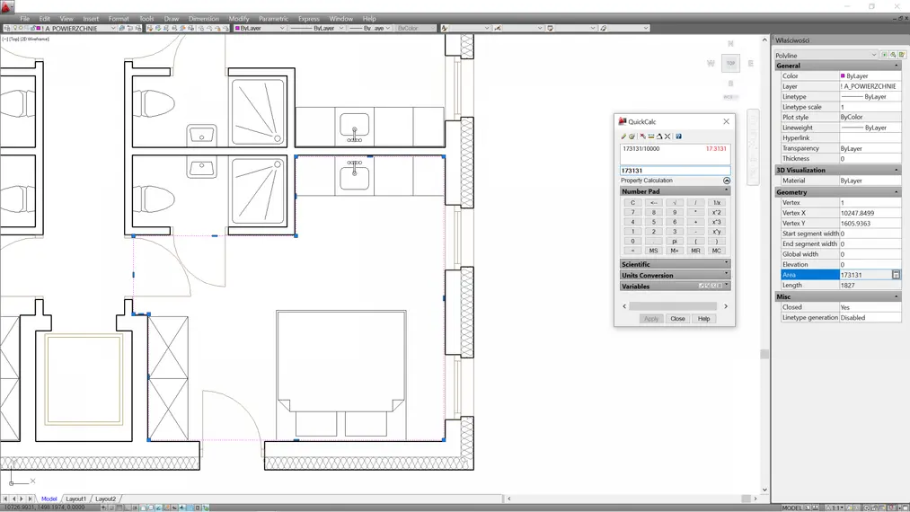Open the ByLayer color dropdown in toolbar
This screenshot has height=512, width=910.
coord(282,28)
